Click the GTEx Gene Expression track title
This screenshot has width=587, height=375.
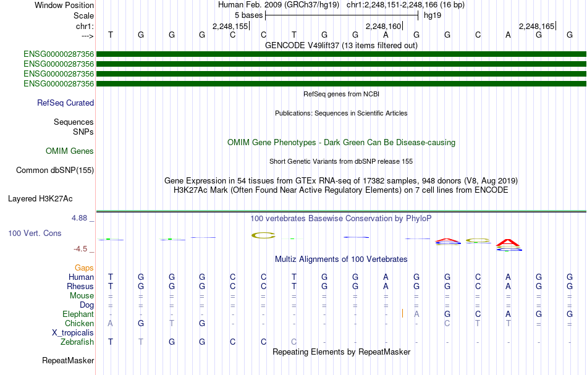point(341,181)
